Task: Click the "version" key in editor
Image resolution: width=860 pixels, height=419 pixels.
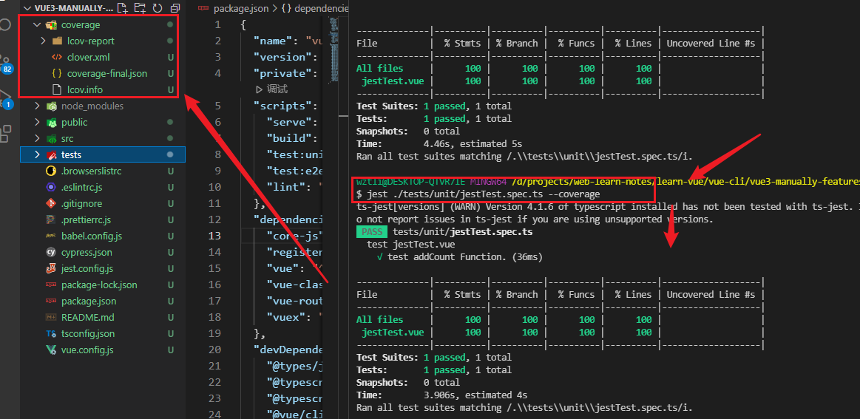Action: click(x=282, y=57)
